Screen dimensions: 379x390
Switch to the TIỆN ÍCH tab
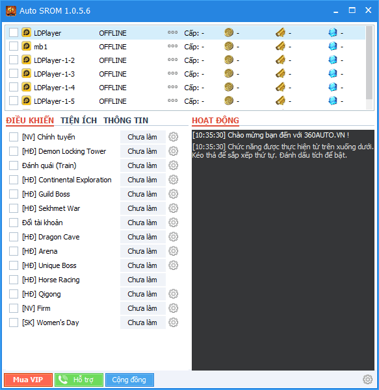tap(79, 121)
